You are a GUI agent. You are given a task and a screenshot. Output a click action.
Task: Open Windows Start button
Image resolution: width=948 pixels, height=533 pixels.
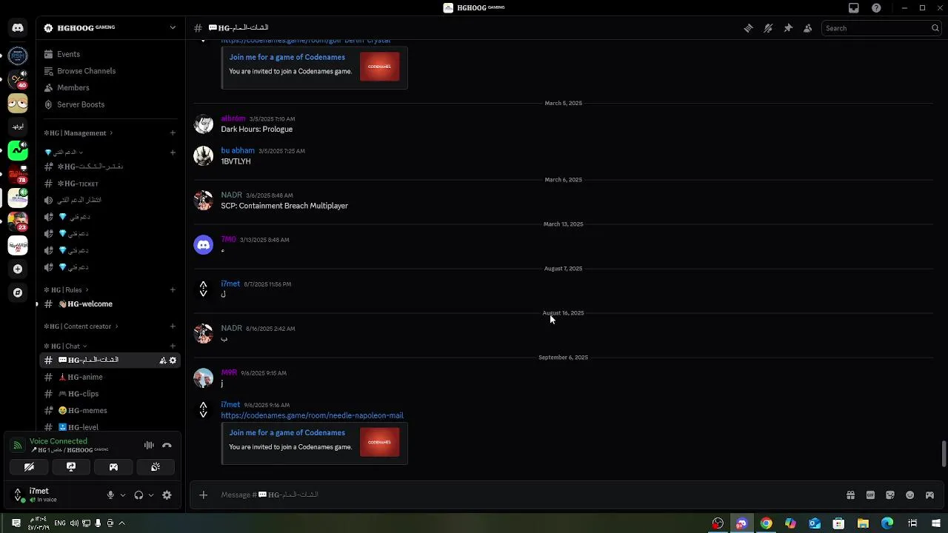(936, 523)
